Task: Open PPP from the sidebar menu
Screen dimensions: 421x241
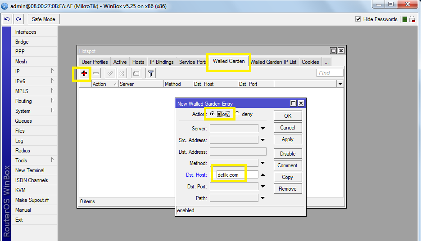Action: [34, 51]
